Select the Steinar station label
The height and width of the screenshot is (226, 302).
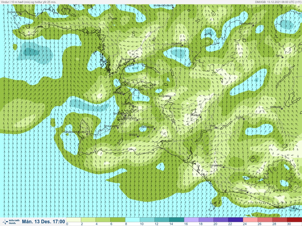(243, 191)
